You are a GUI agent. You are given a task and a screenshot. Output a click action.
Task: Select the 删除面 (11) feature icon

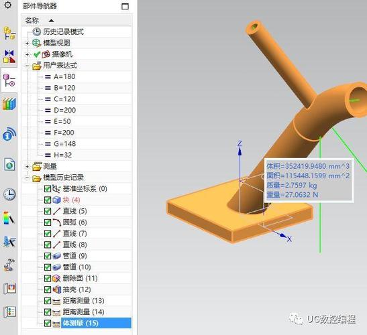tap(57, 279)
